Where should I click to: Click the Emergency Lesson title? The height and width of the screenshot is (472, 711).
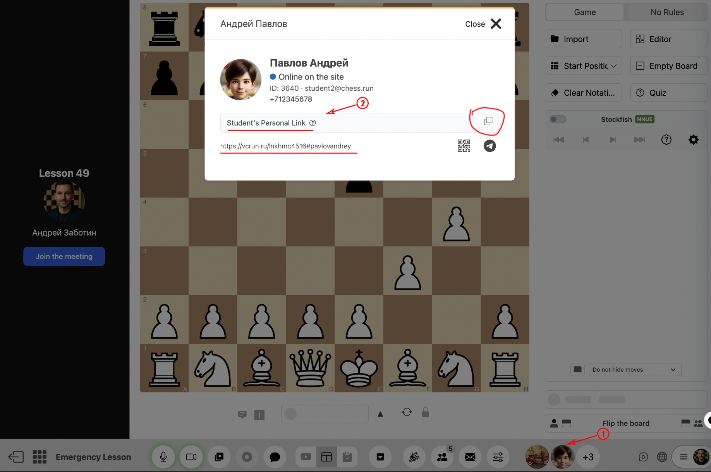(x=93, y=457)
